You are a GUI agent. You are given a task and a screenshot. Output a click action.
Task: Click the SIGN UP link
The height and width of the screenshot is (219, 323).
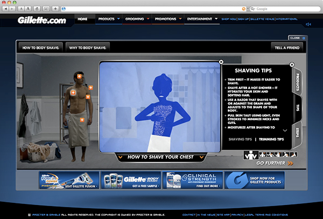click(243, 19)
